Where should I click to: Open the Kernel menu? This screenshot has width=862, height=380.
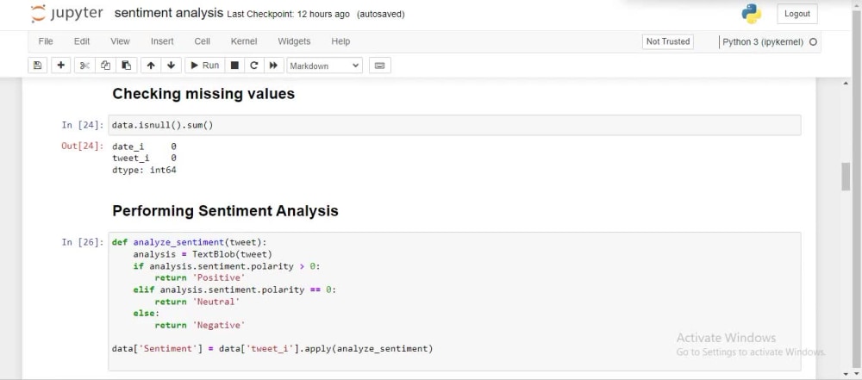(244, 41)
